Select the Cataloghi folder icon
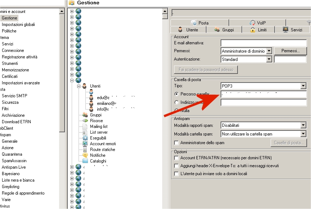311x209 pixels. (x=85, y=161)
